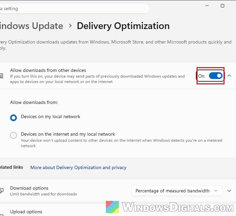Open the Percentage of measured bandwidth dropdown
The width and height of the screenshot is (236, 216).
coord(177,191)
